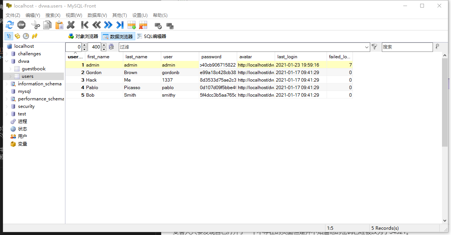Jump to first record icon
451x235 pixels.
(x=85, y=25)
